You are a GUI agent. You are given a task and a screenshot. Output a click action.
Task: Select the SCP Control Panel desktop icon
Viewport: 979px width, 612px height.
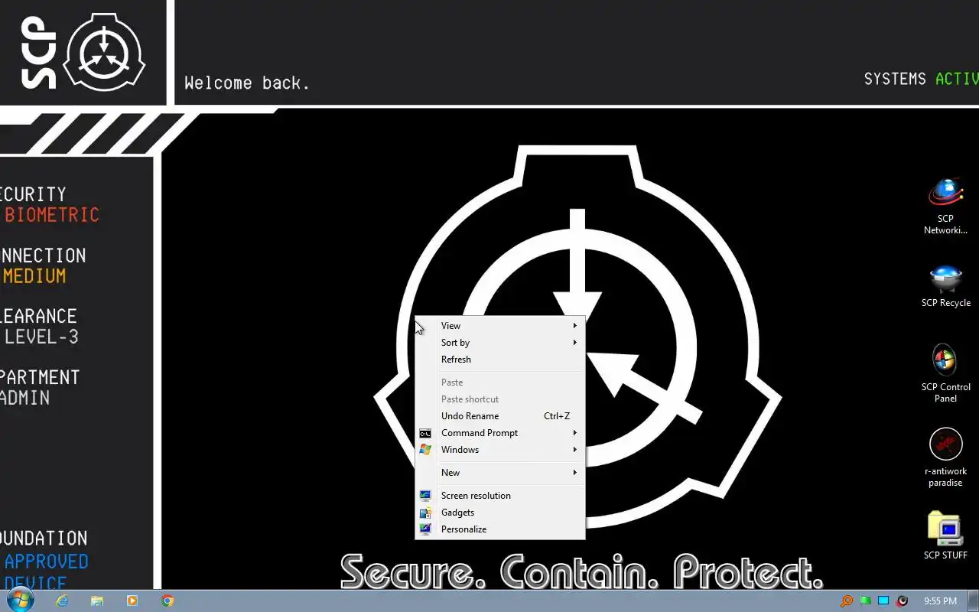[945, 373]
